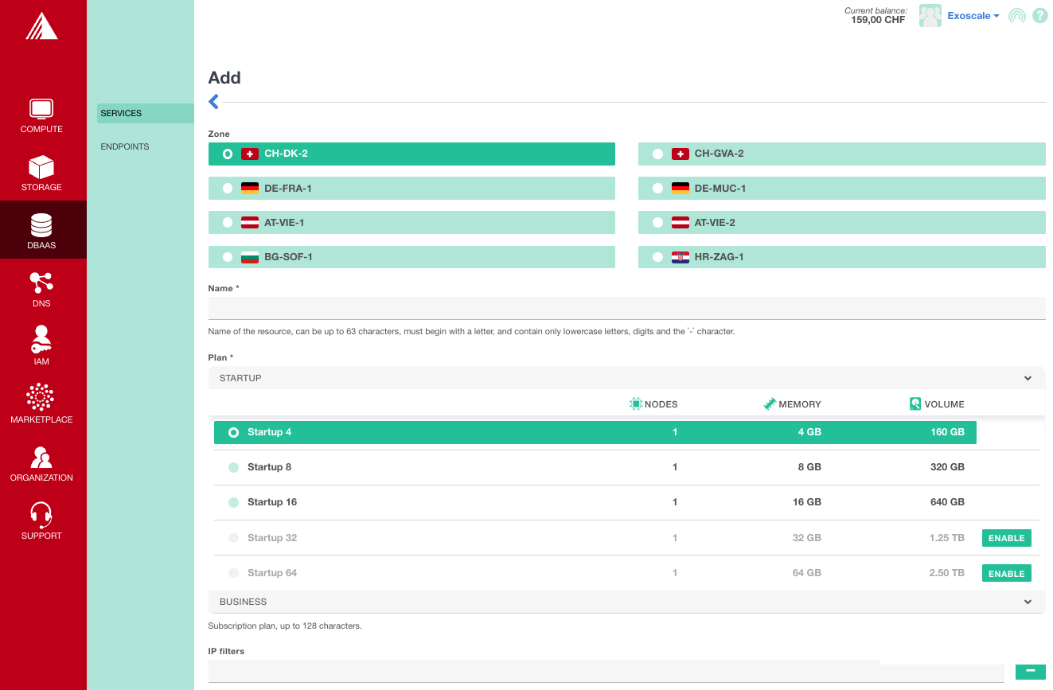Click the Name input field
This screenshot has width=1053, height=690.
point(626,308)
